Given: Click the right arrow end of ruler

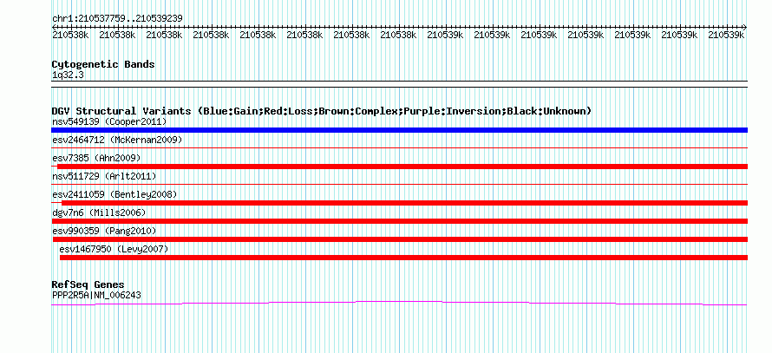Looking at the screenshot, I should [744, 27].
